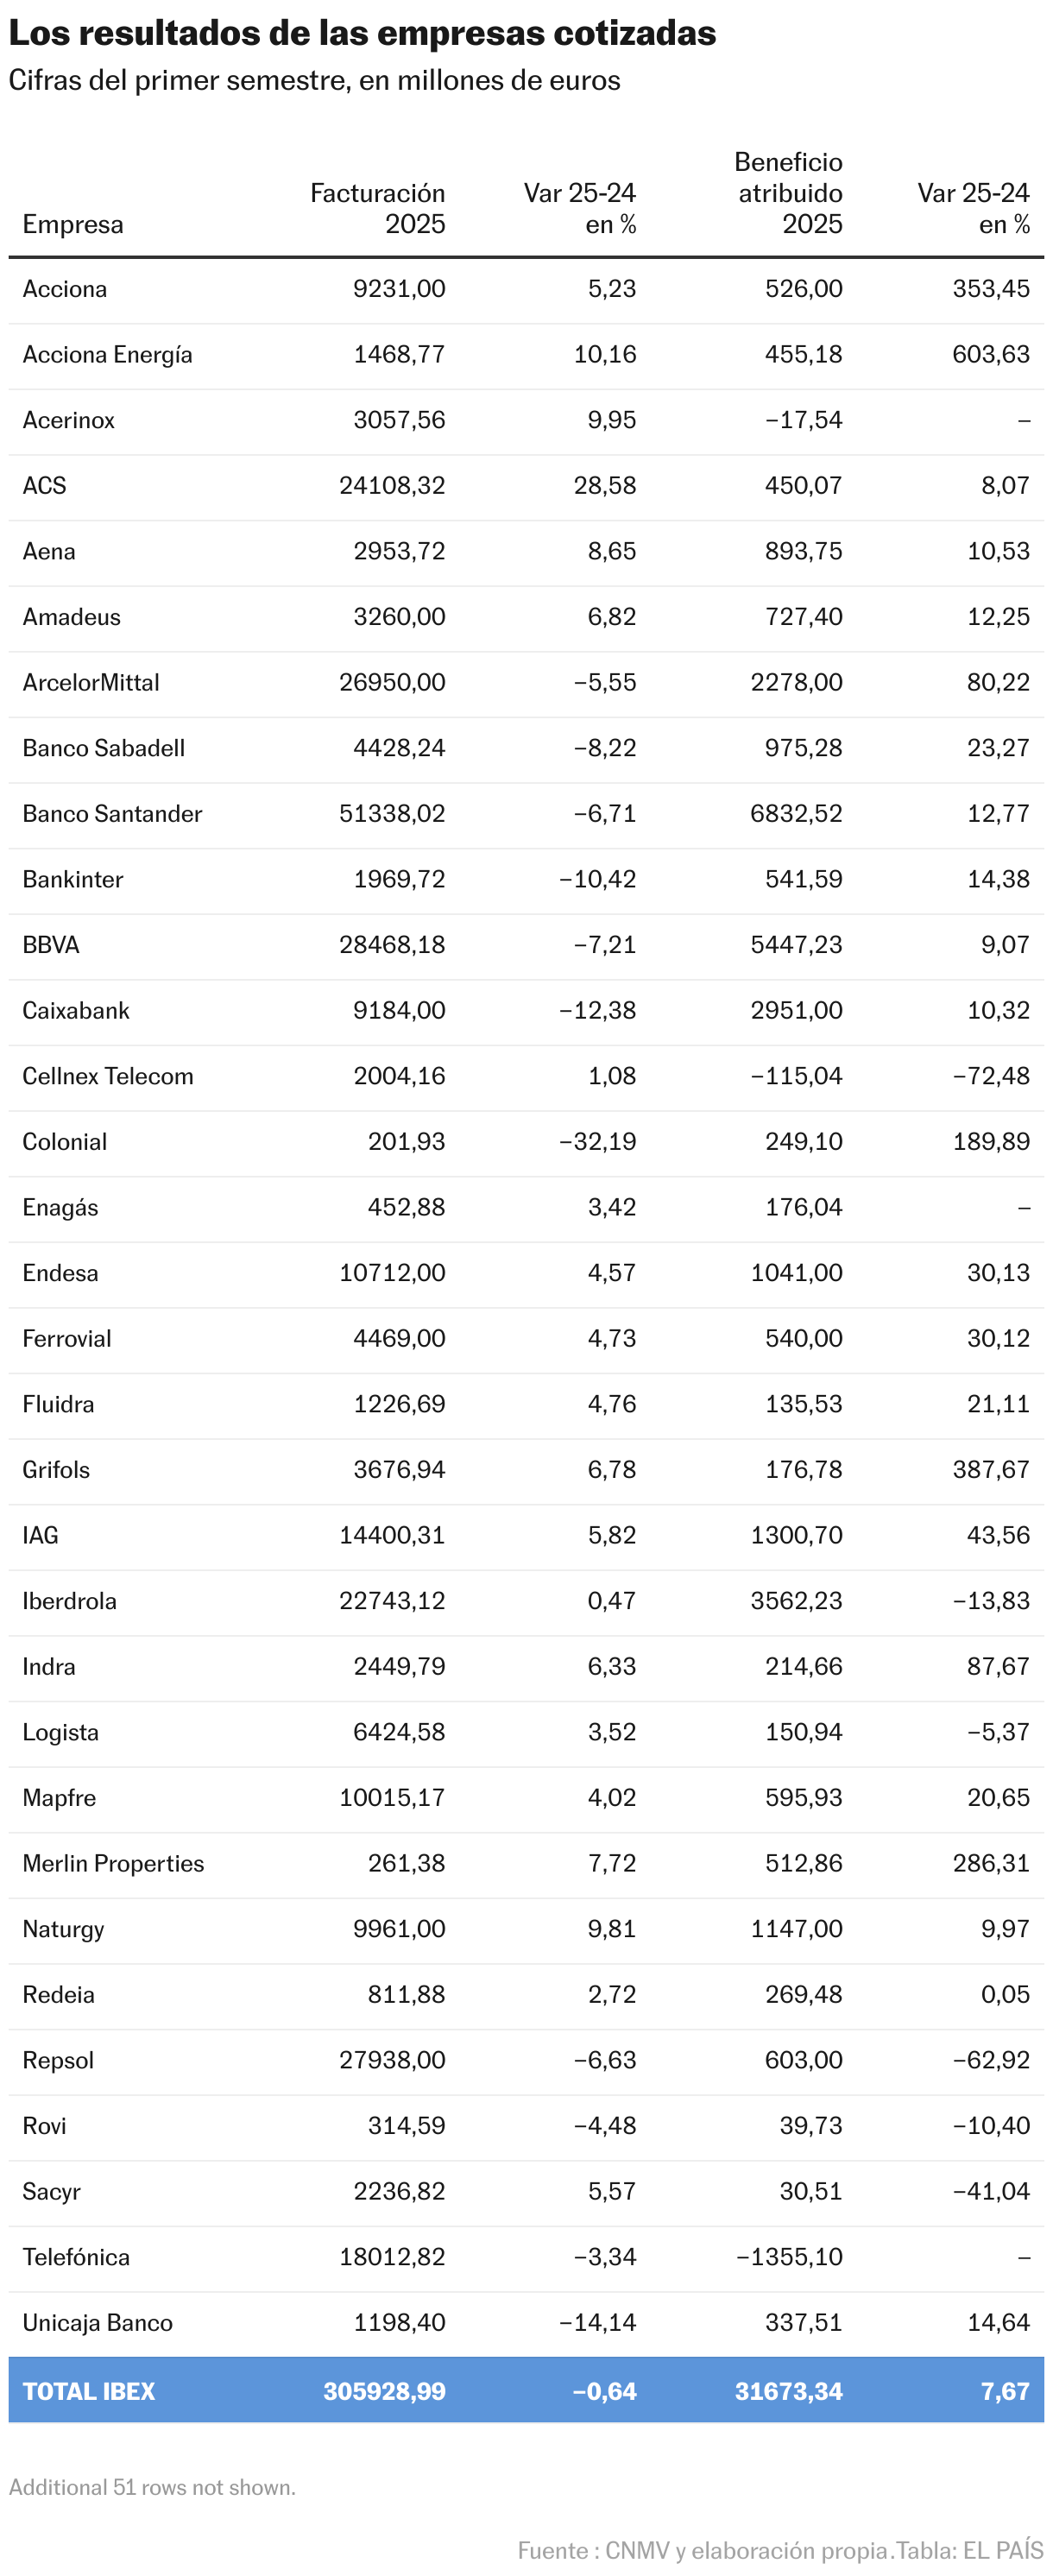Click Repsol's profit variation −62,92

991,2060
